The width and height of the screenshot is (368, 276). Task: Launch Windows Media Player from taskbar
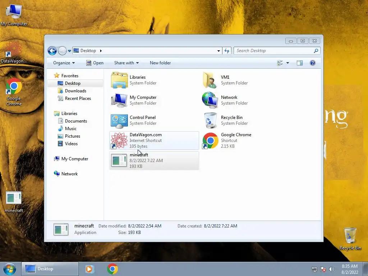click(89, 269)
